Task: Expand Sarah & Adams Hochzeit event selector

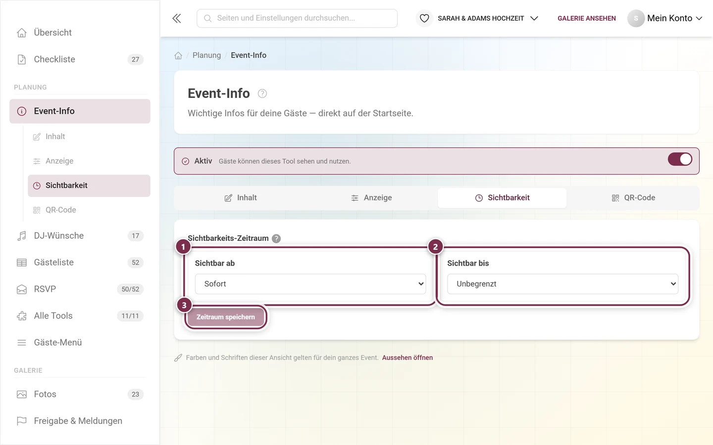Action: [488, 18]
